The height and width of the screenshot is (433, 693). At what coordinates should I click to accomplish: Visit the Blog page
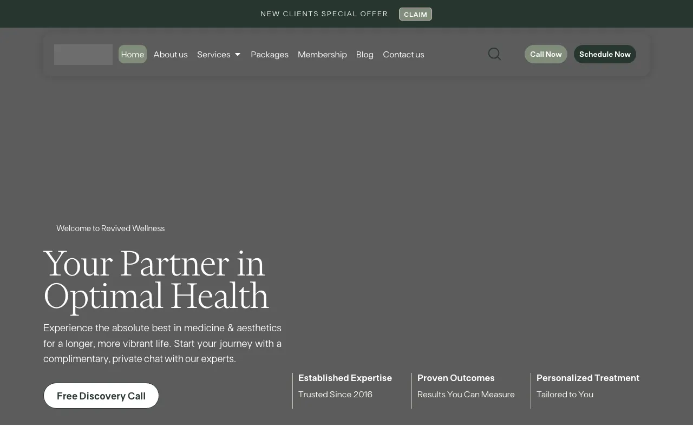(364, 54)
